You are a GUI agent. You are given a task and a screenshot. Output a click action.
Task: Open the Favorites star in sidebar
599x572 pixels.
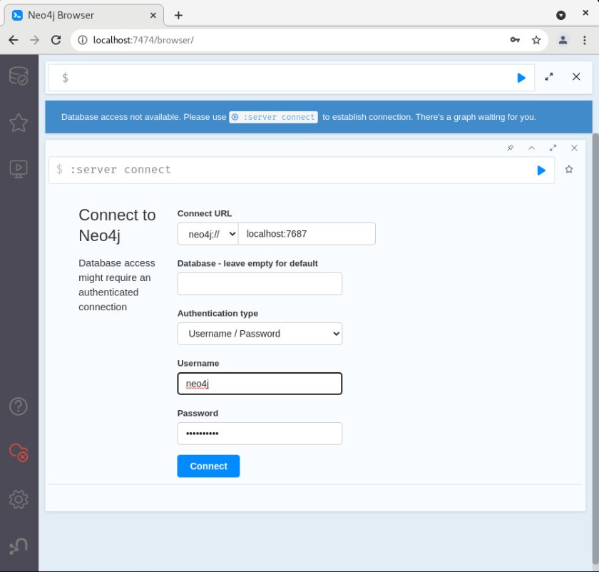tap(19, 123)
